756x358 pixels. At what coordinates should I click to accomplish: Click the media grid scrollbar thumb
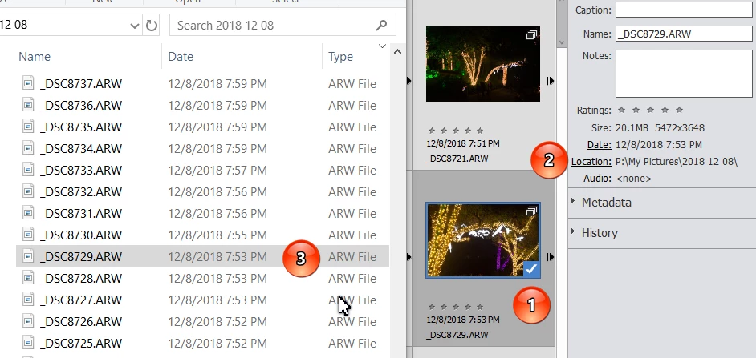561,17
